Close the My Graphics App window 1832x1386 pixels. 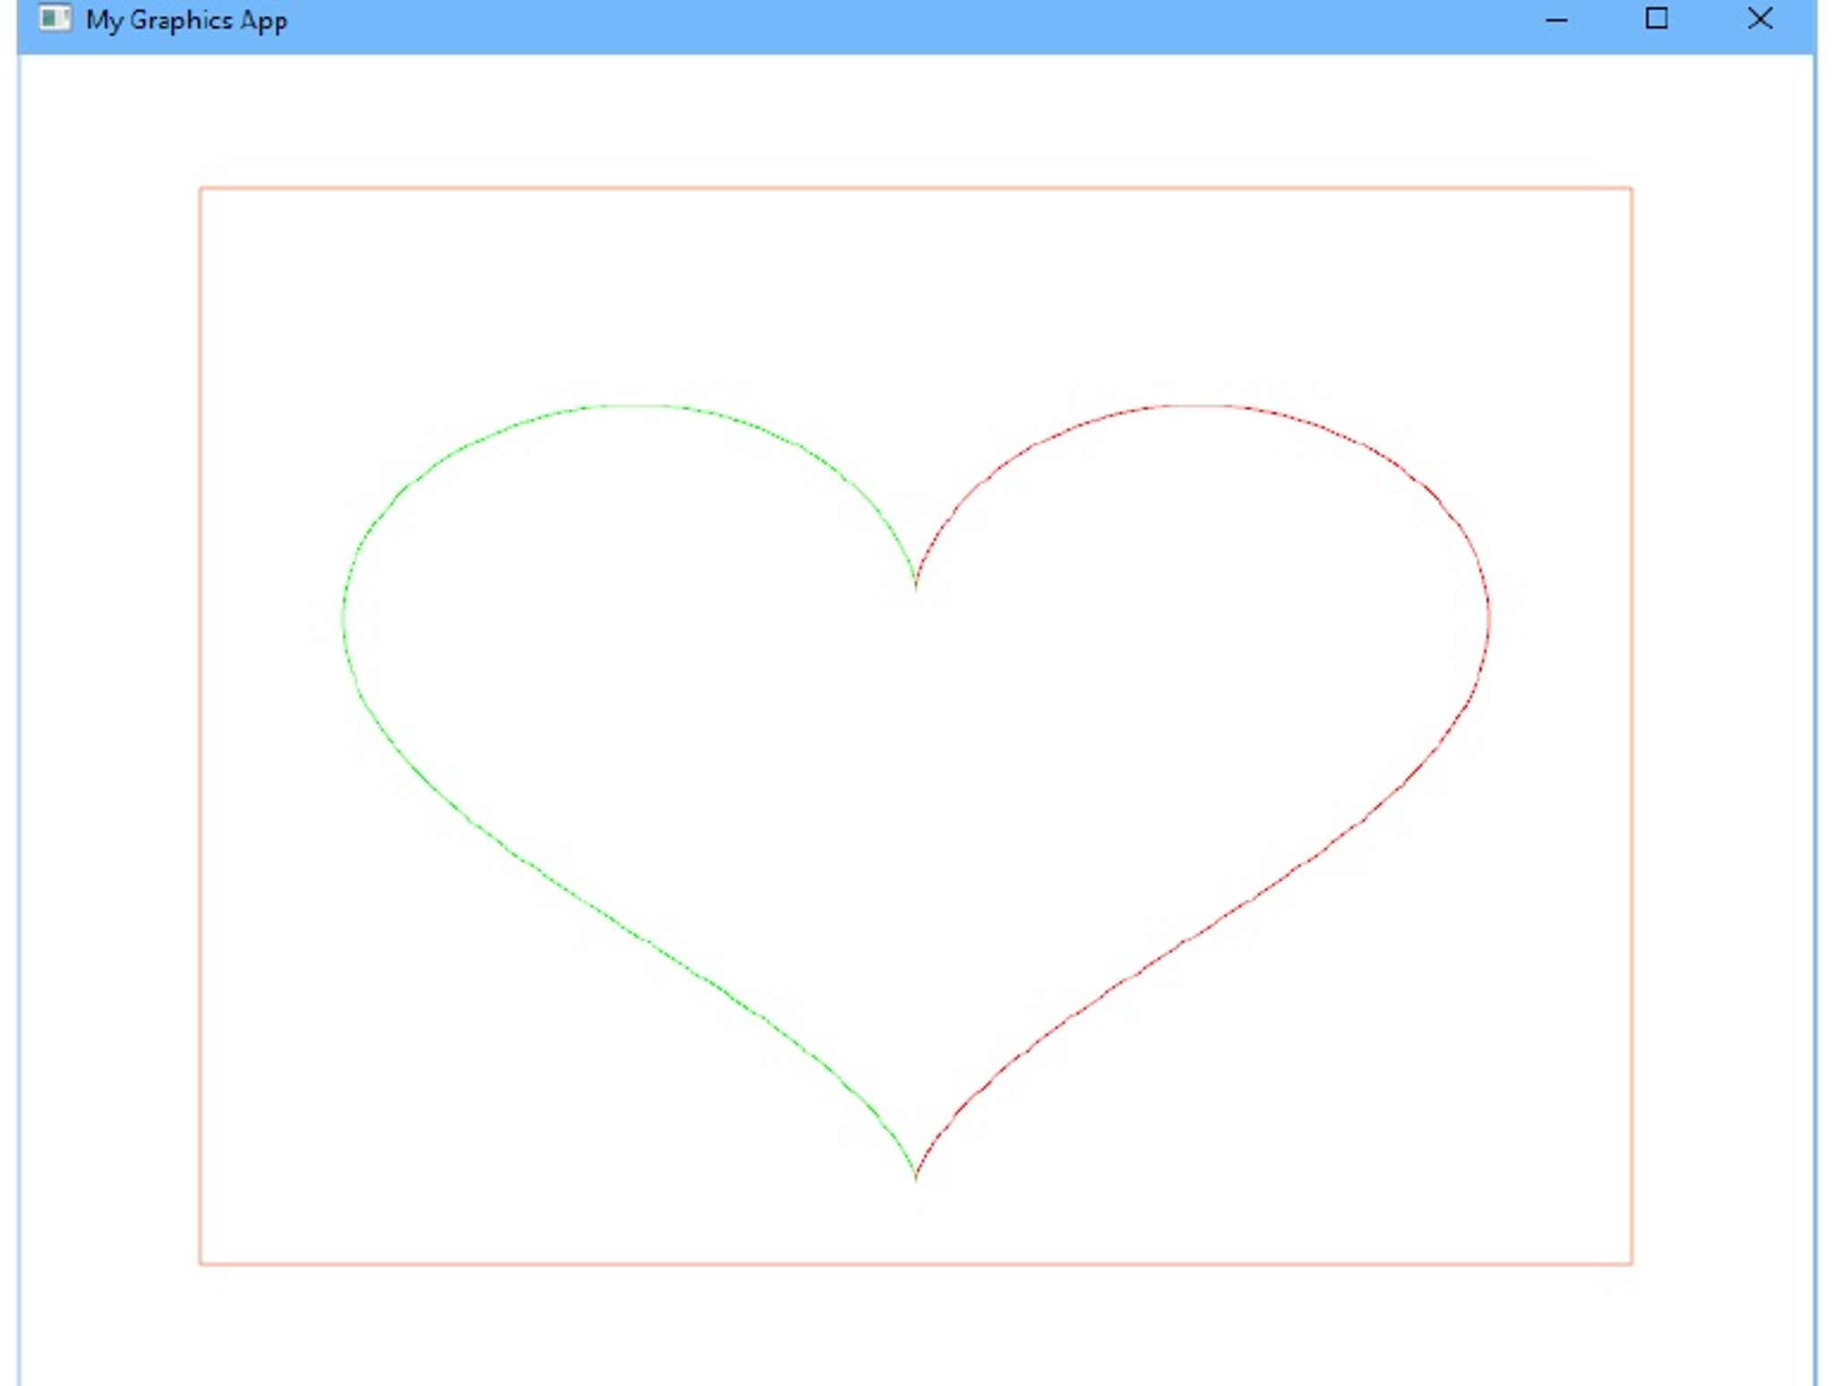[1759, 19]
